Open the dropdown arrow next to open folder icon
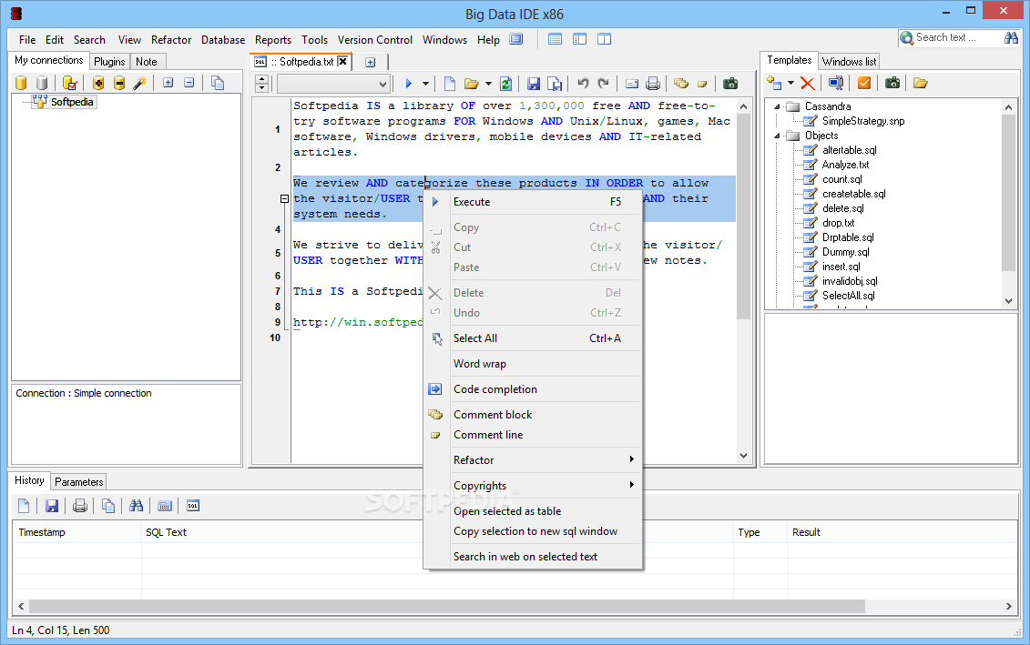Image resolution: width=1030 pixels, height=645 pixels. (488, 84)
